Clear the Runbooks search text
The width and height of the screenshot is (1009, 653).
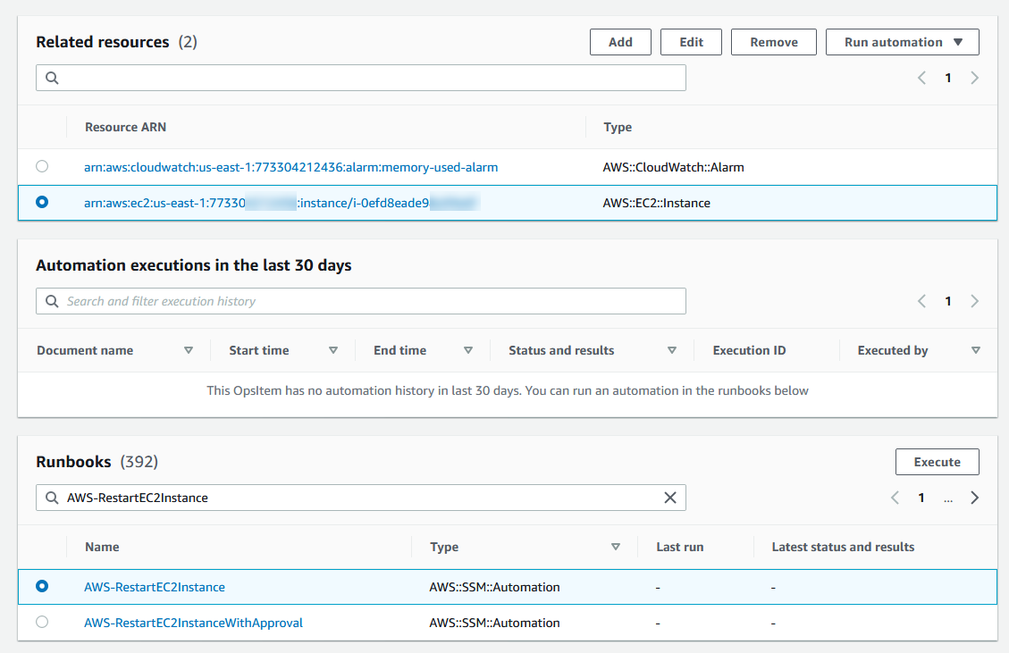pos(670,498)
